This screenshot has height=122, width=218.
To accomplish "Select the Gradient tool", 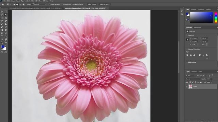I will pyautogui.click(x=2, y=30).
